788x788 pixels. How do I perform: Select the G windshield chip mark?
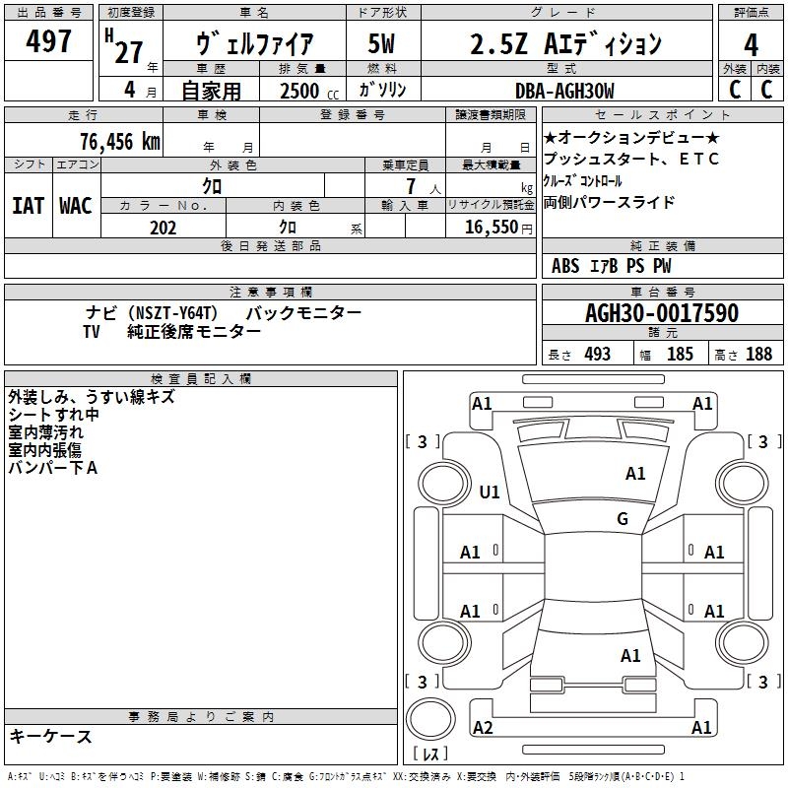pyautogui.click(x=622, y=519)
